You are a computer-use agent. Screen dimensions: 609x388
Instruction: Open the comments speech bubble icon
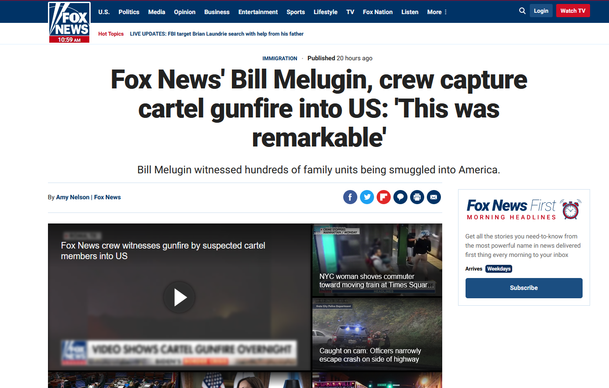[x=400, y=197]
